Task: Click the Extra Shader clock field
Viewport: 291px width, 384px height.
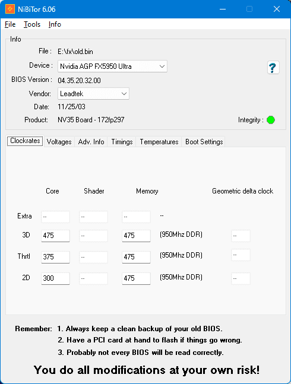Action: click(93, 217)
